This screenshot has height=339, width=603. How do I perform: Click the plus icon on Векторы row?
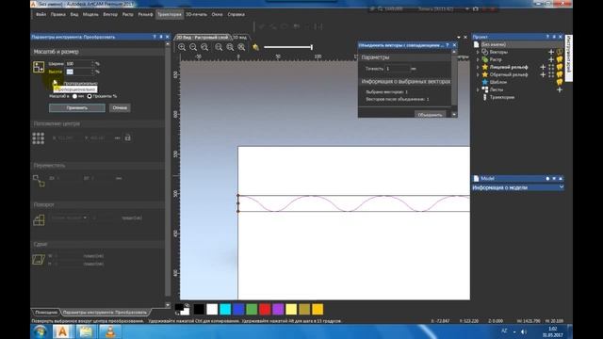[551, 52]
